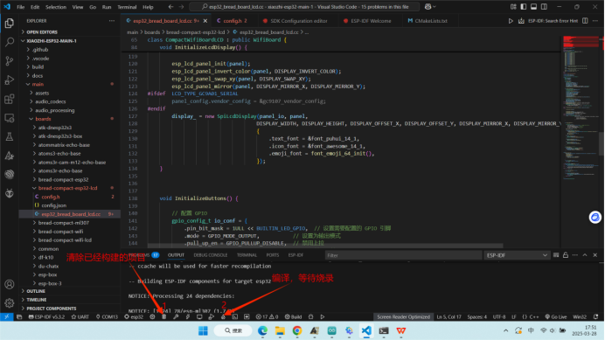
Task: Click the editor horizontal scrollbar
Action: tap(325, 246)
